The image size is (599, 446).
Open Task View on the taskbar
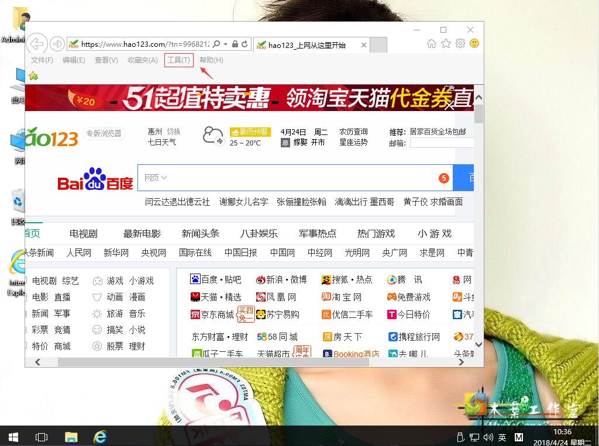[x=42, y=437]
